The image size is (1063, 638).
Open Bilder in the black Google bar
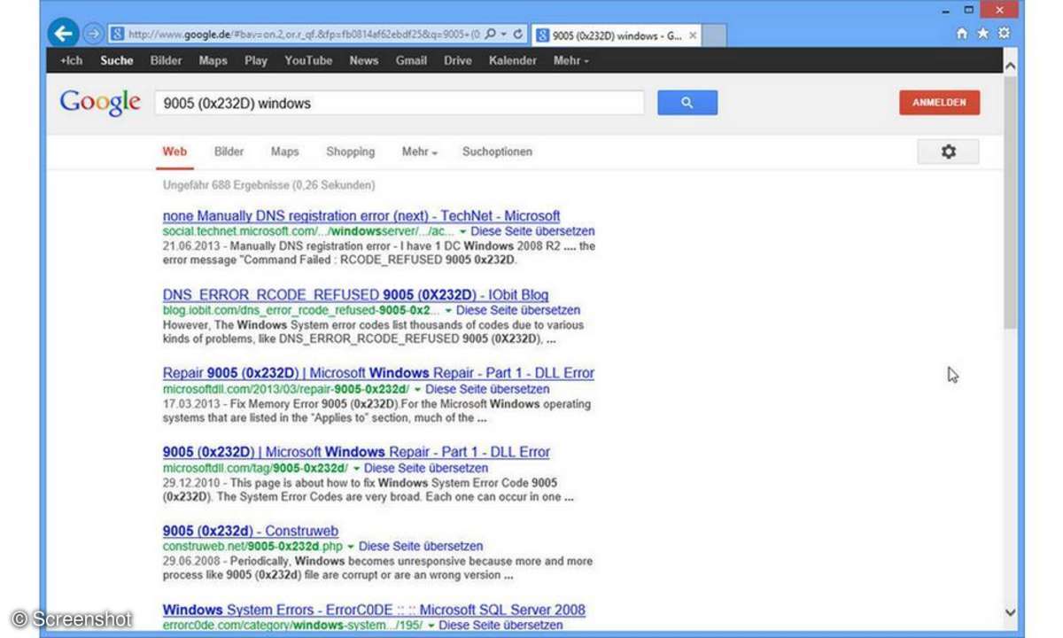[x=166, y=60]
